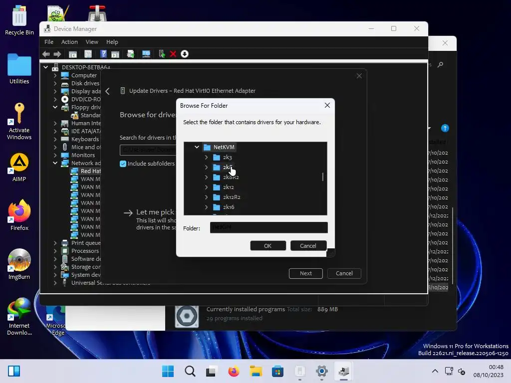Click Next in Update Drivers wizard
The width and height of the screenshot is (511, 383).
coord(306,273)
